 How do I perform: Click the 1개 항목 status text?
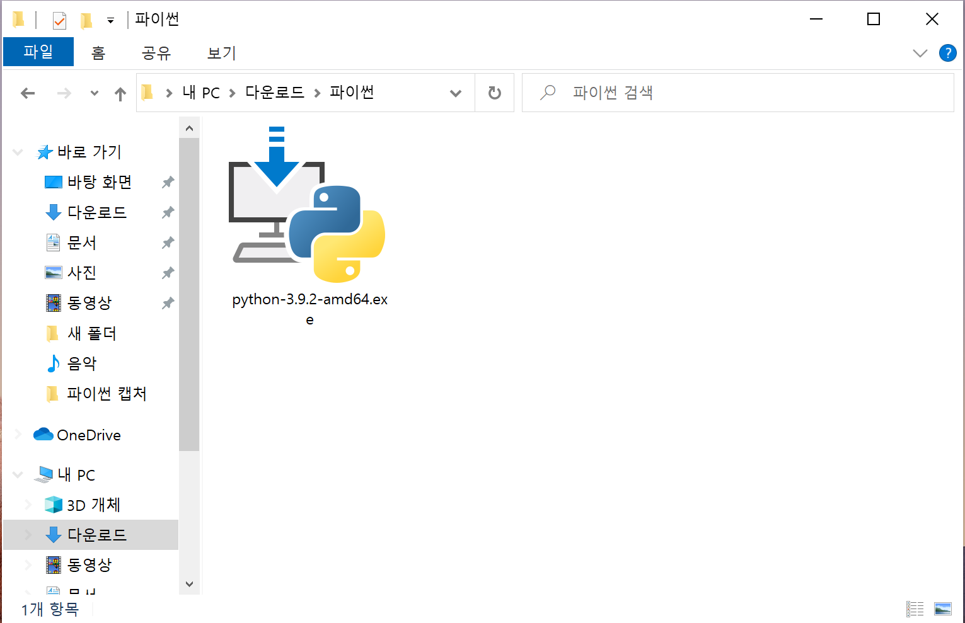50,609
